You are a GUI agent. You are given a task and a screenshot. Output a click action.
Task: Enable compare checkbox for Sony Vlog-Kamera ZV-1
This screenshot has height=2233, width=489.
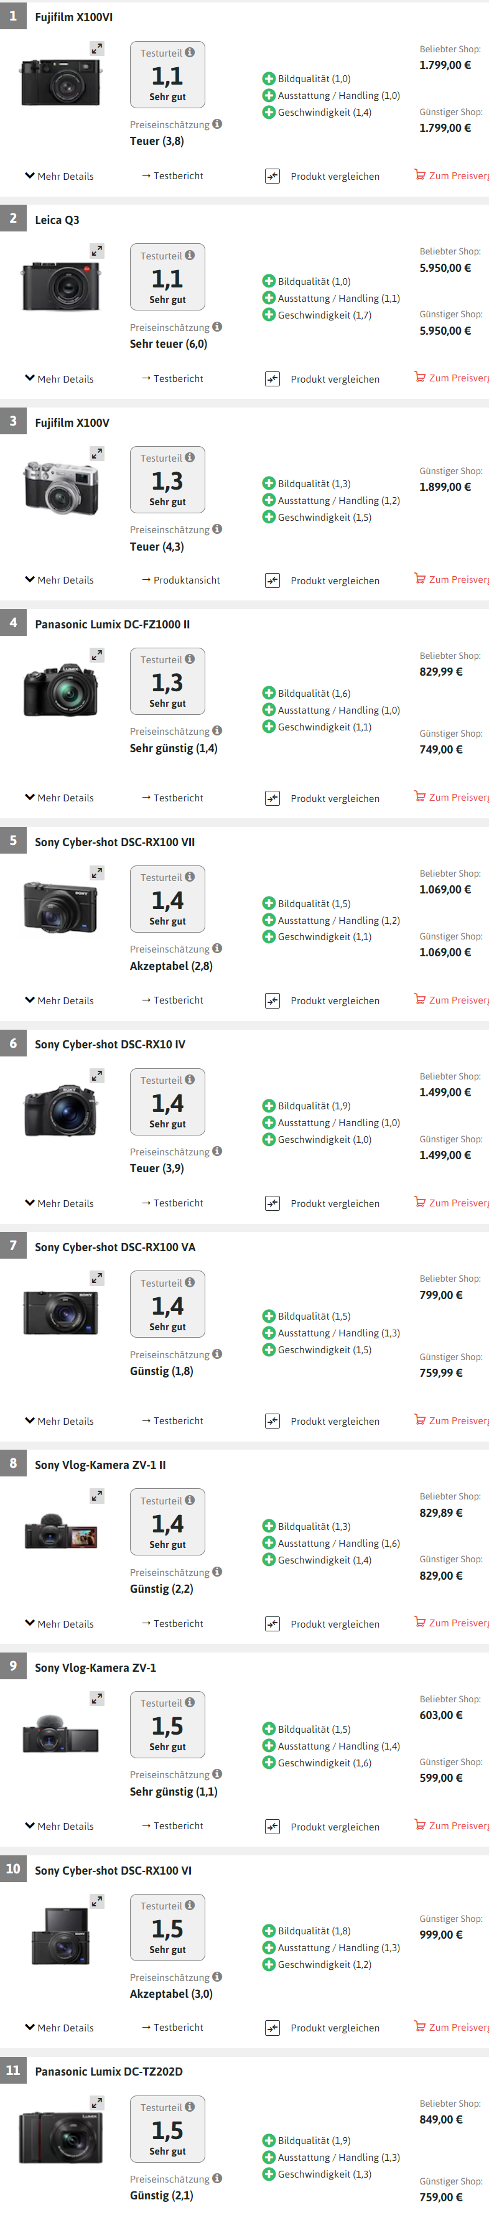coord(272,1827)
